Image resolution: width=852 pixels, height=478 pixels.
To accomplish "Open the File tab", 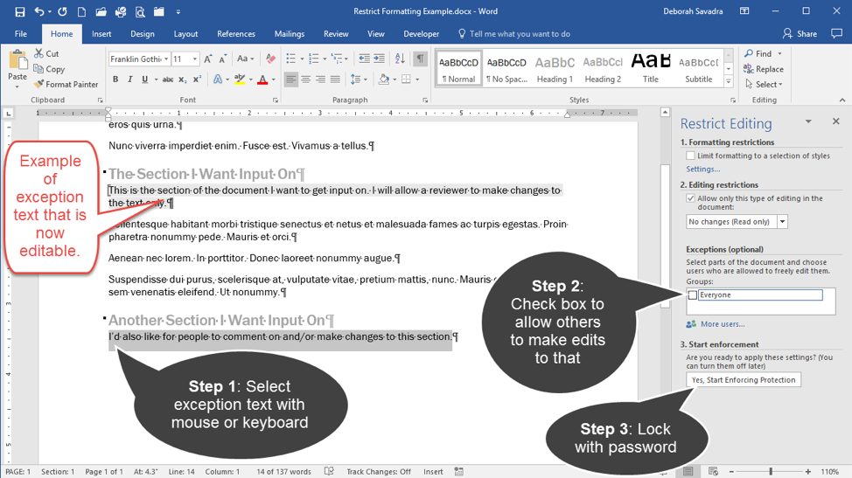I will pyautogui.click(x=21, y=33).
